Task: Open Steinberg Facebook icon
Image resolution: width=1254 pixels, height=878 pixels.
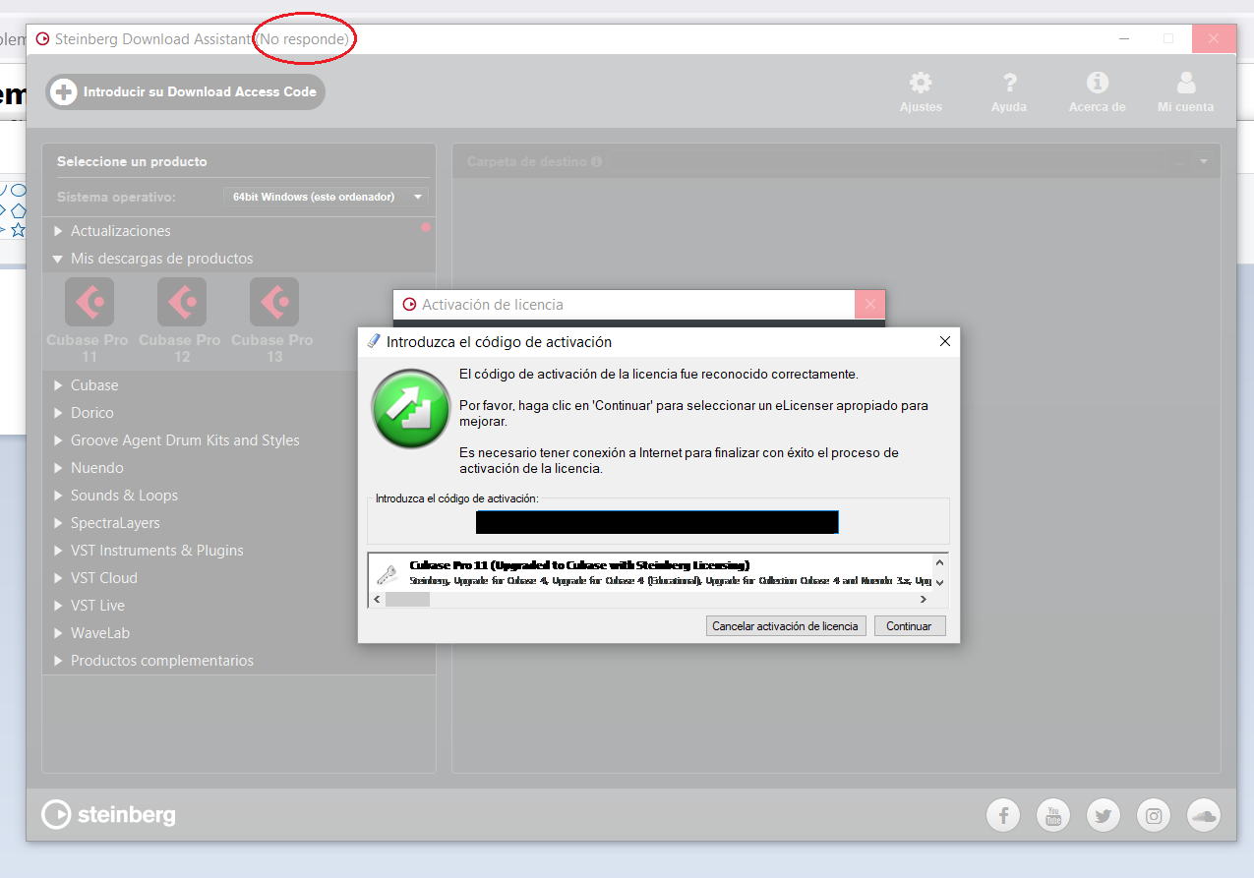Action: 1004,815
